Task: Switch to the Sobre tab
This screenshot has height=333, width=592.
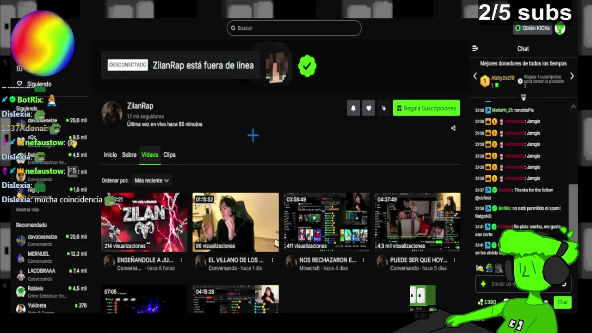Action: (x=129, y=155)
